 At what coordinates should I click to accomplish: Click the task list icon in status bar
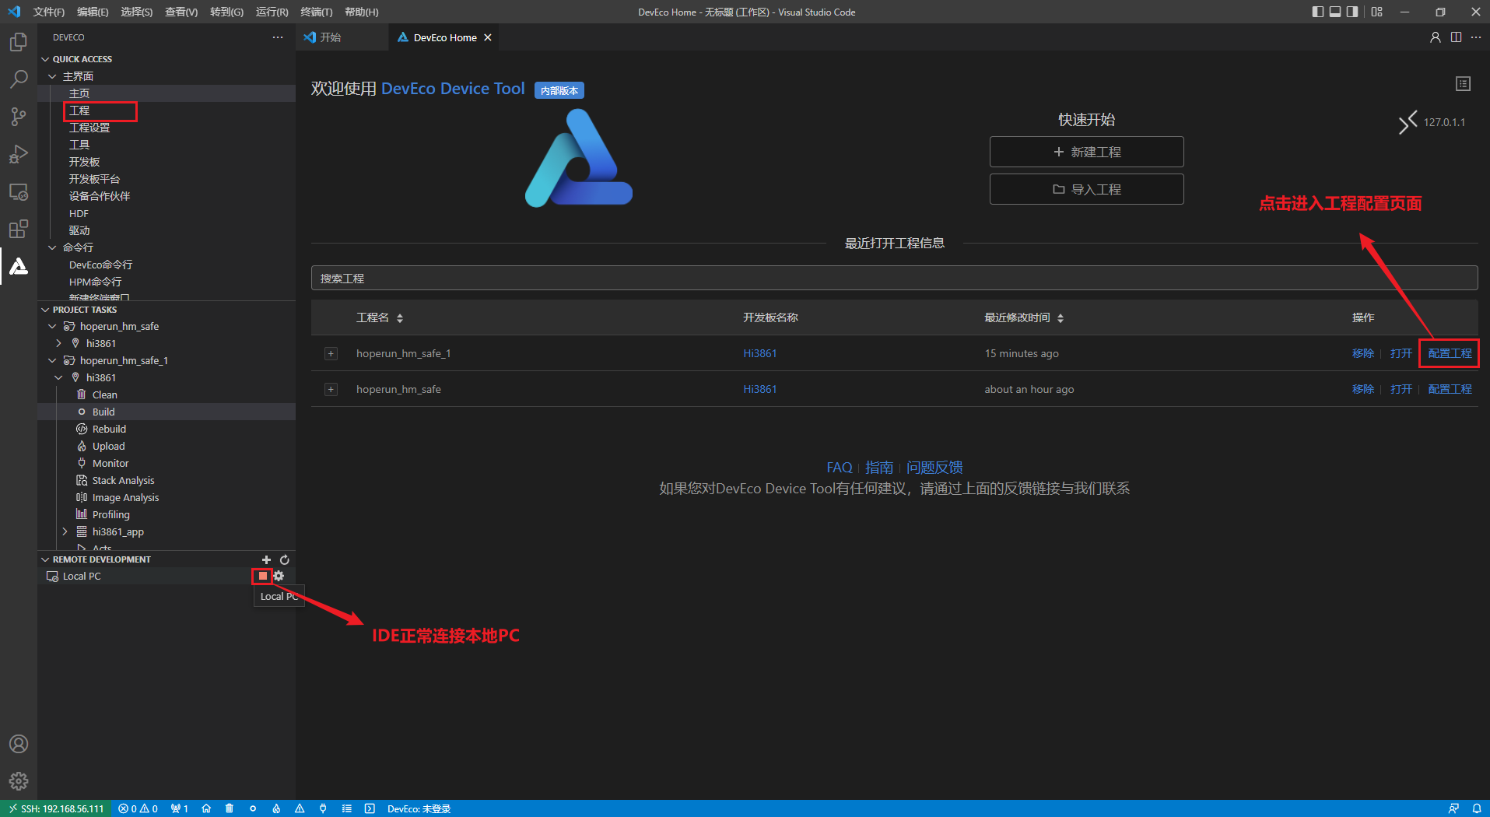tap(346, 808)
